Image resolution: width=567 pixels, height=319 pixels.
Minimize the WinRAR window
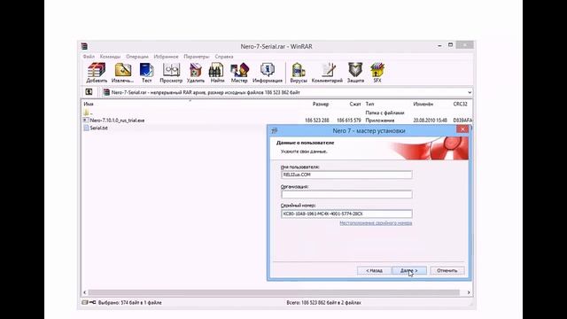439,45
